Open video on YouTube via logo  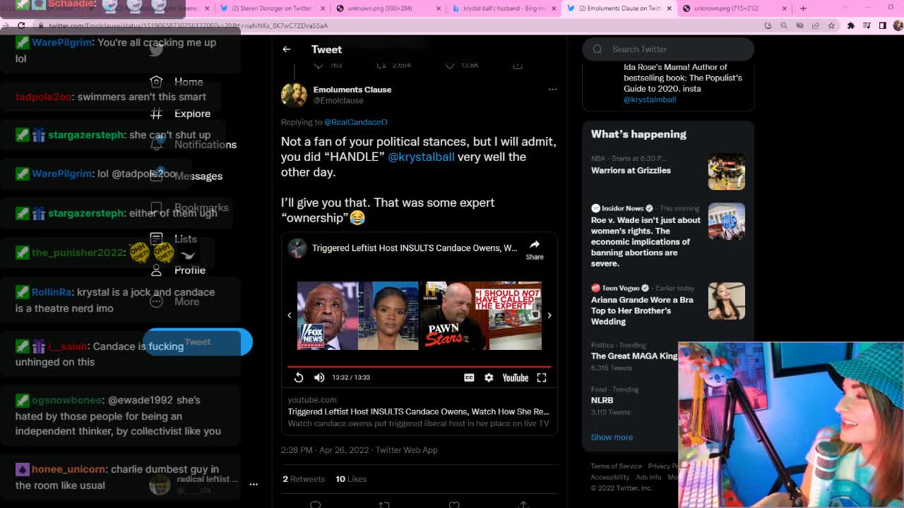(x=516, y=377)
